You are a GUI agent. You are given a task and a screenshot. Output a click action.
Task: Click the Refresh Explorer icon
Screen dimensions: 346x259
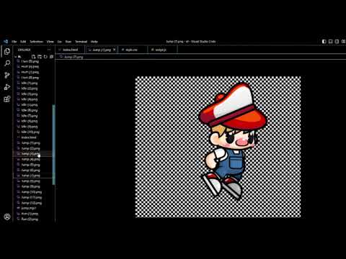tap(45, 57)
